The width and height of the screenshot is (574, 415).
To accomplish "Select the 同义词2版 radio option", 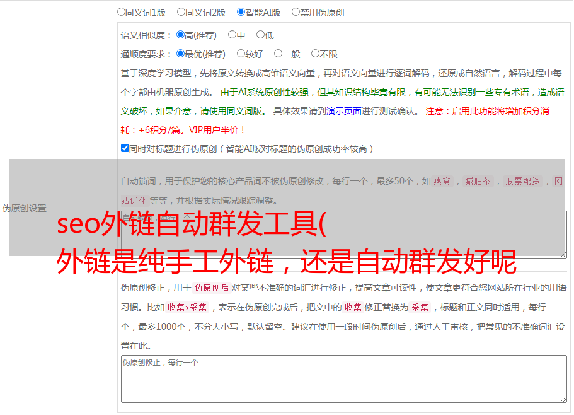I will pos(181,12).
